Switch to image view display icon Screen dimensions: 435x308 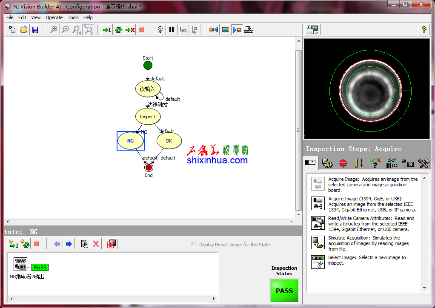point(225,30)
